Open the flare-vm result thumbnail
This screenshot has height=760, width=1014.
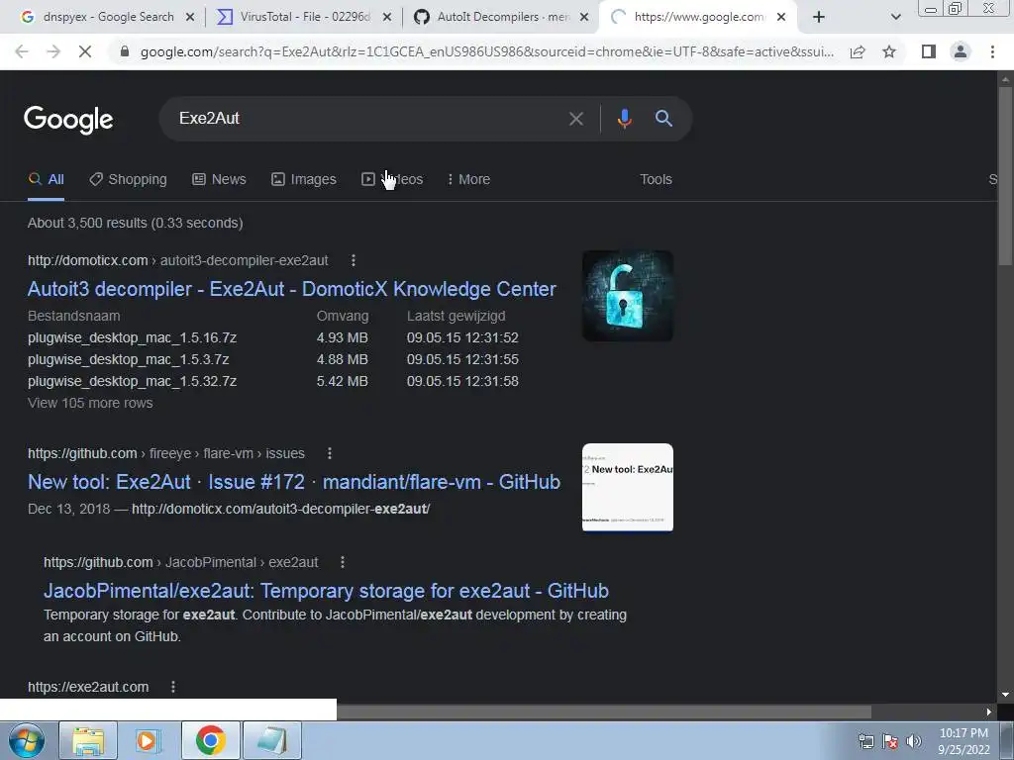pyautogui.click(x=627, y=487)
